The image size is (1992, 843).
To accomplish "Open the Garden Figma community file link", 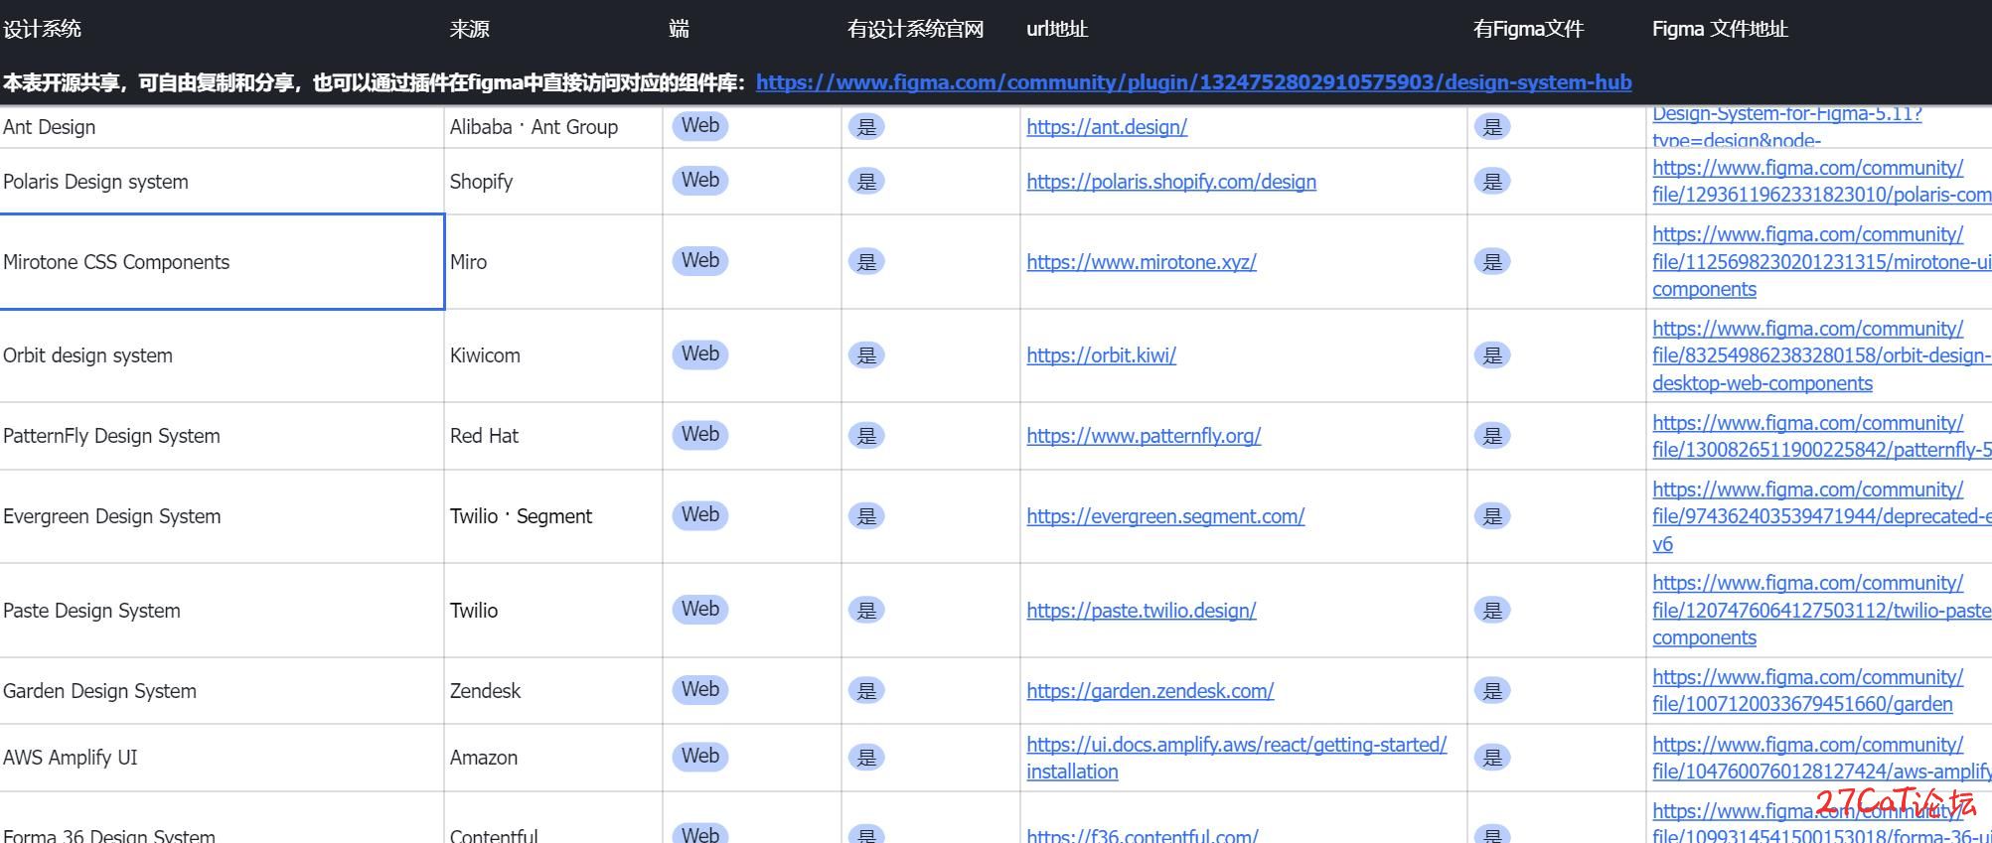I will point(1807,691).
